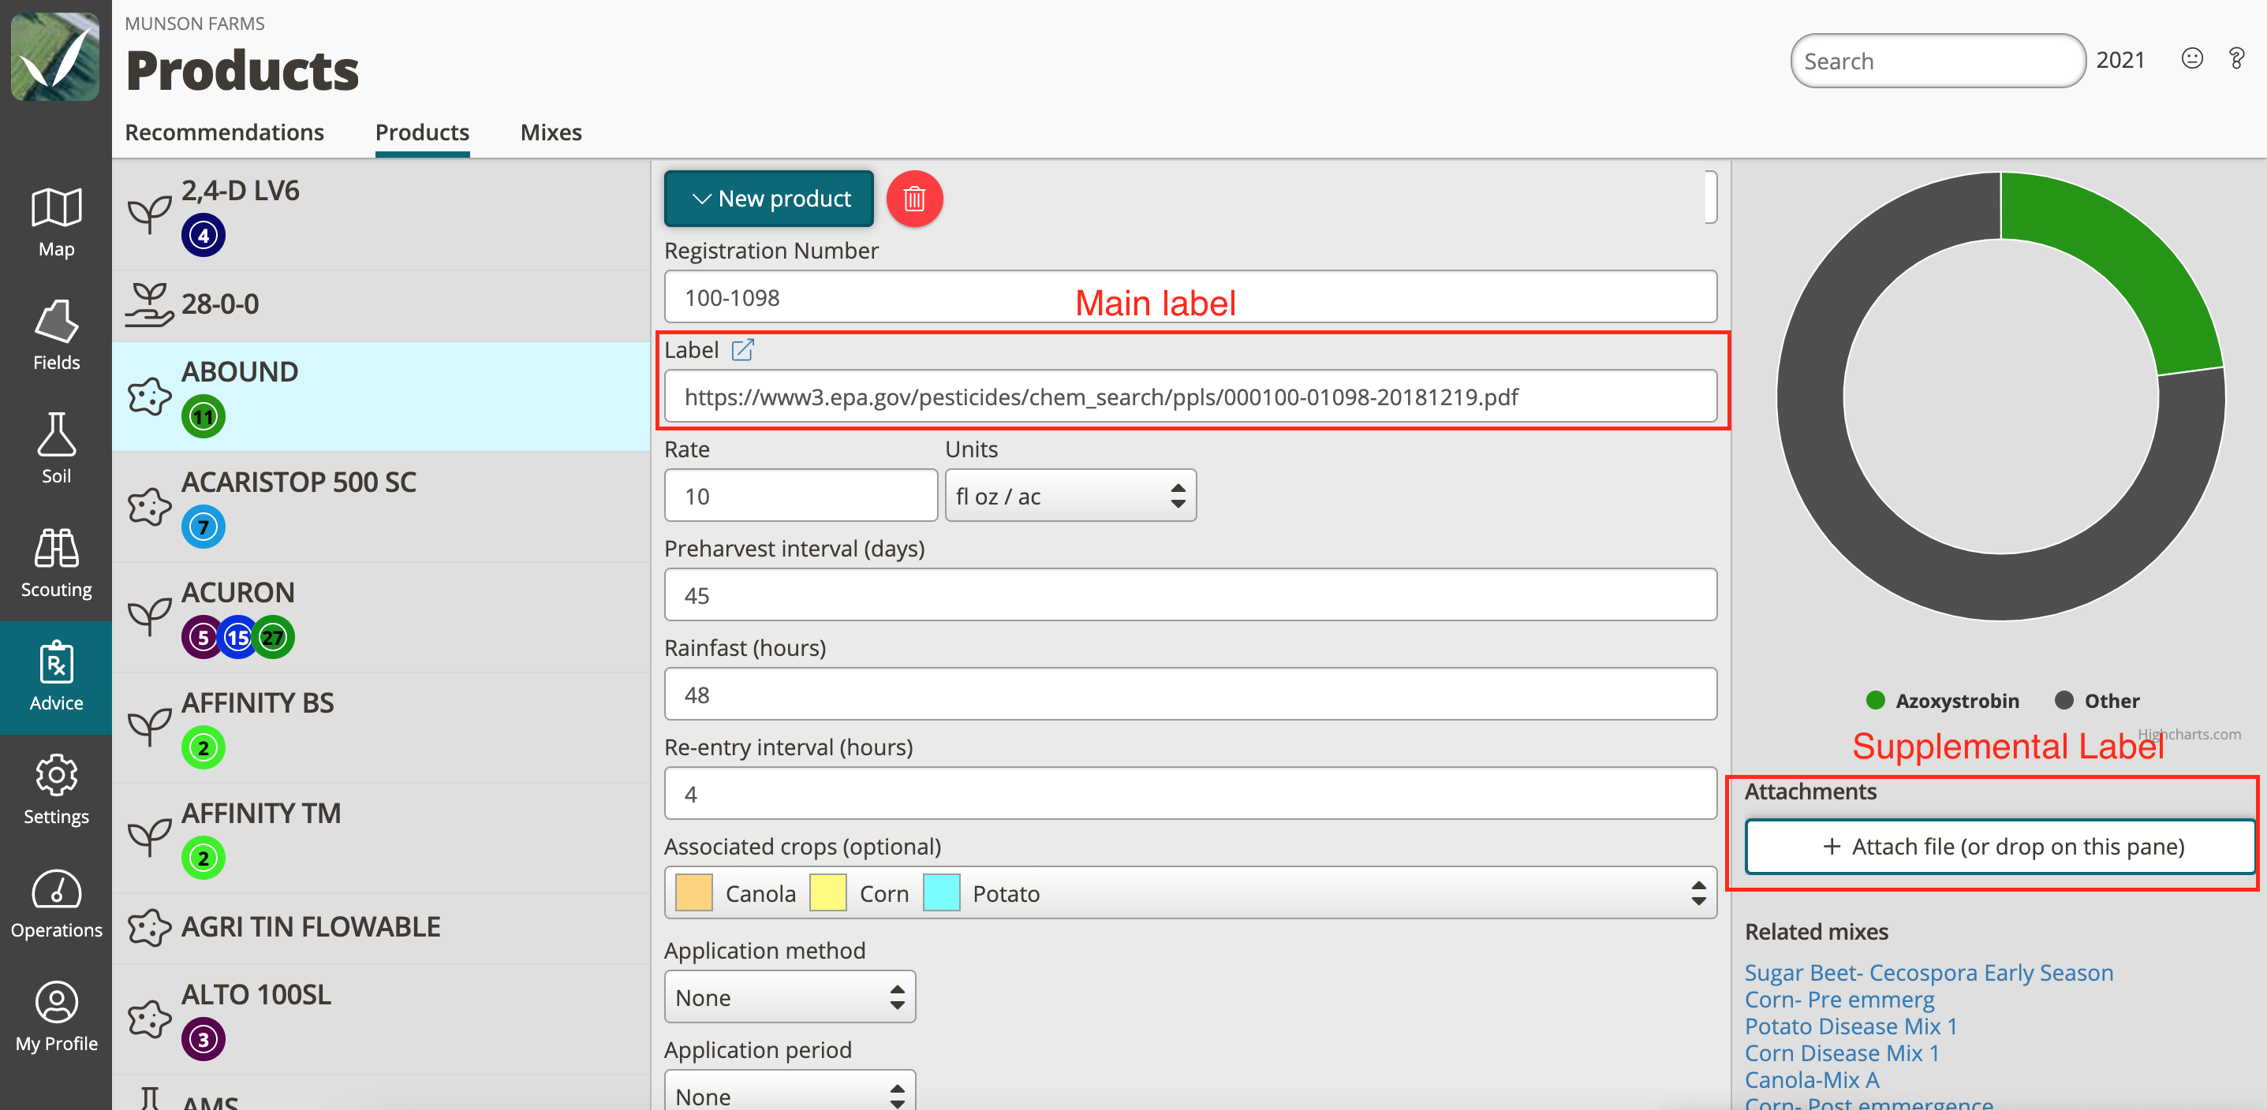This screenshot has width=2267, height=1110.
Task: Click the fertilizer hand icon beside 28-0-0
Action: coord(150,304)
